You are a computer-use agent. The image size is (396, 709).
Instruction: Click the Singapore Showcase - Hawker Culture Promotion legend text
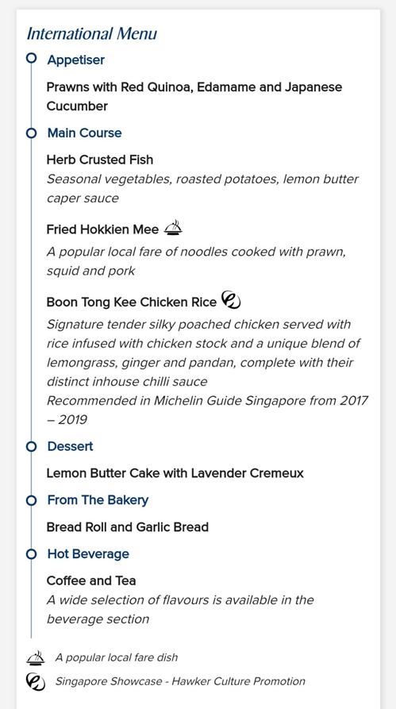click(x=180, y=681)
